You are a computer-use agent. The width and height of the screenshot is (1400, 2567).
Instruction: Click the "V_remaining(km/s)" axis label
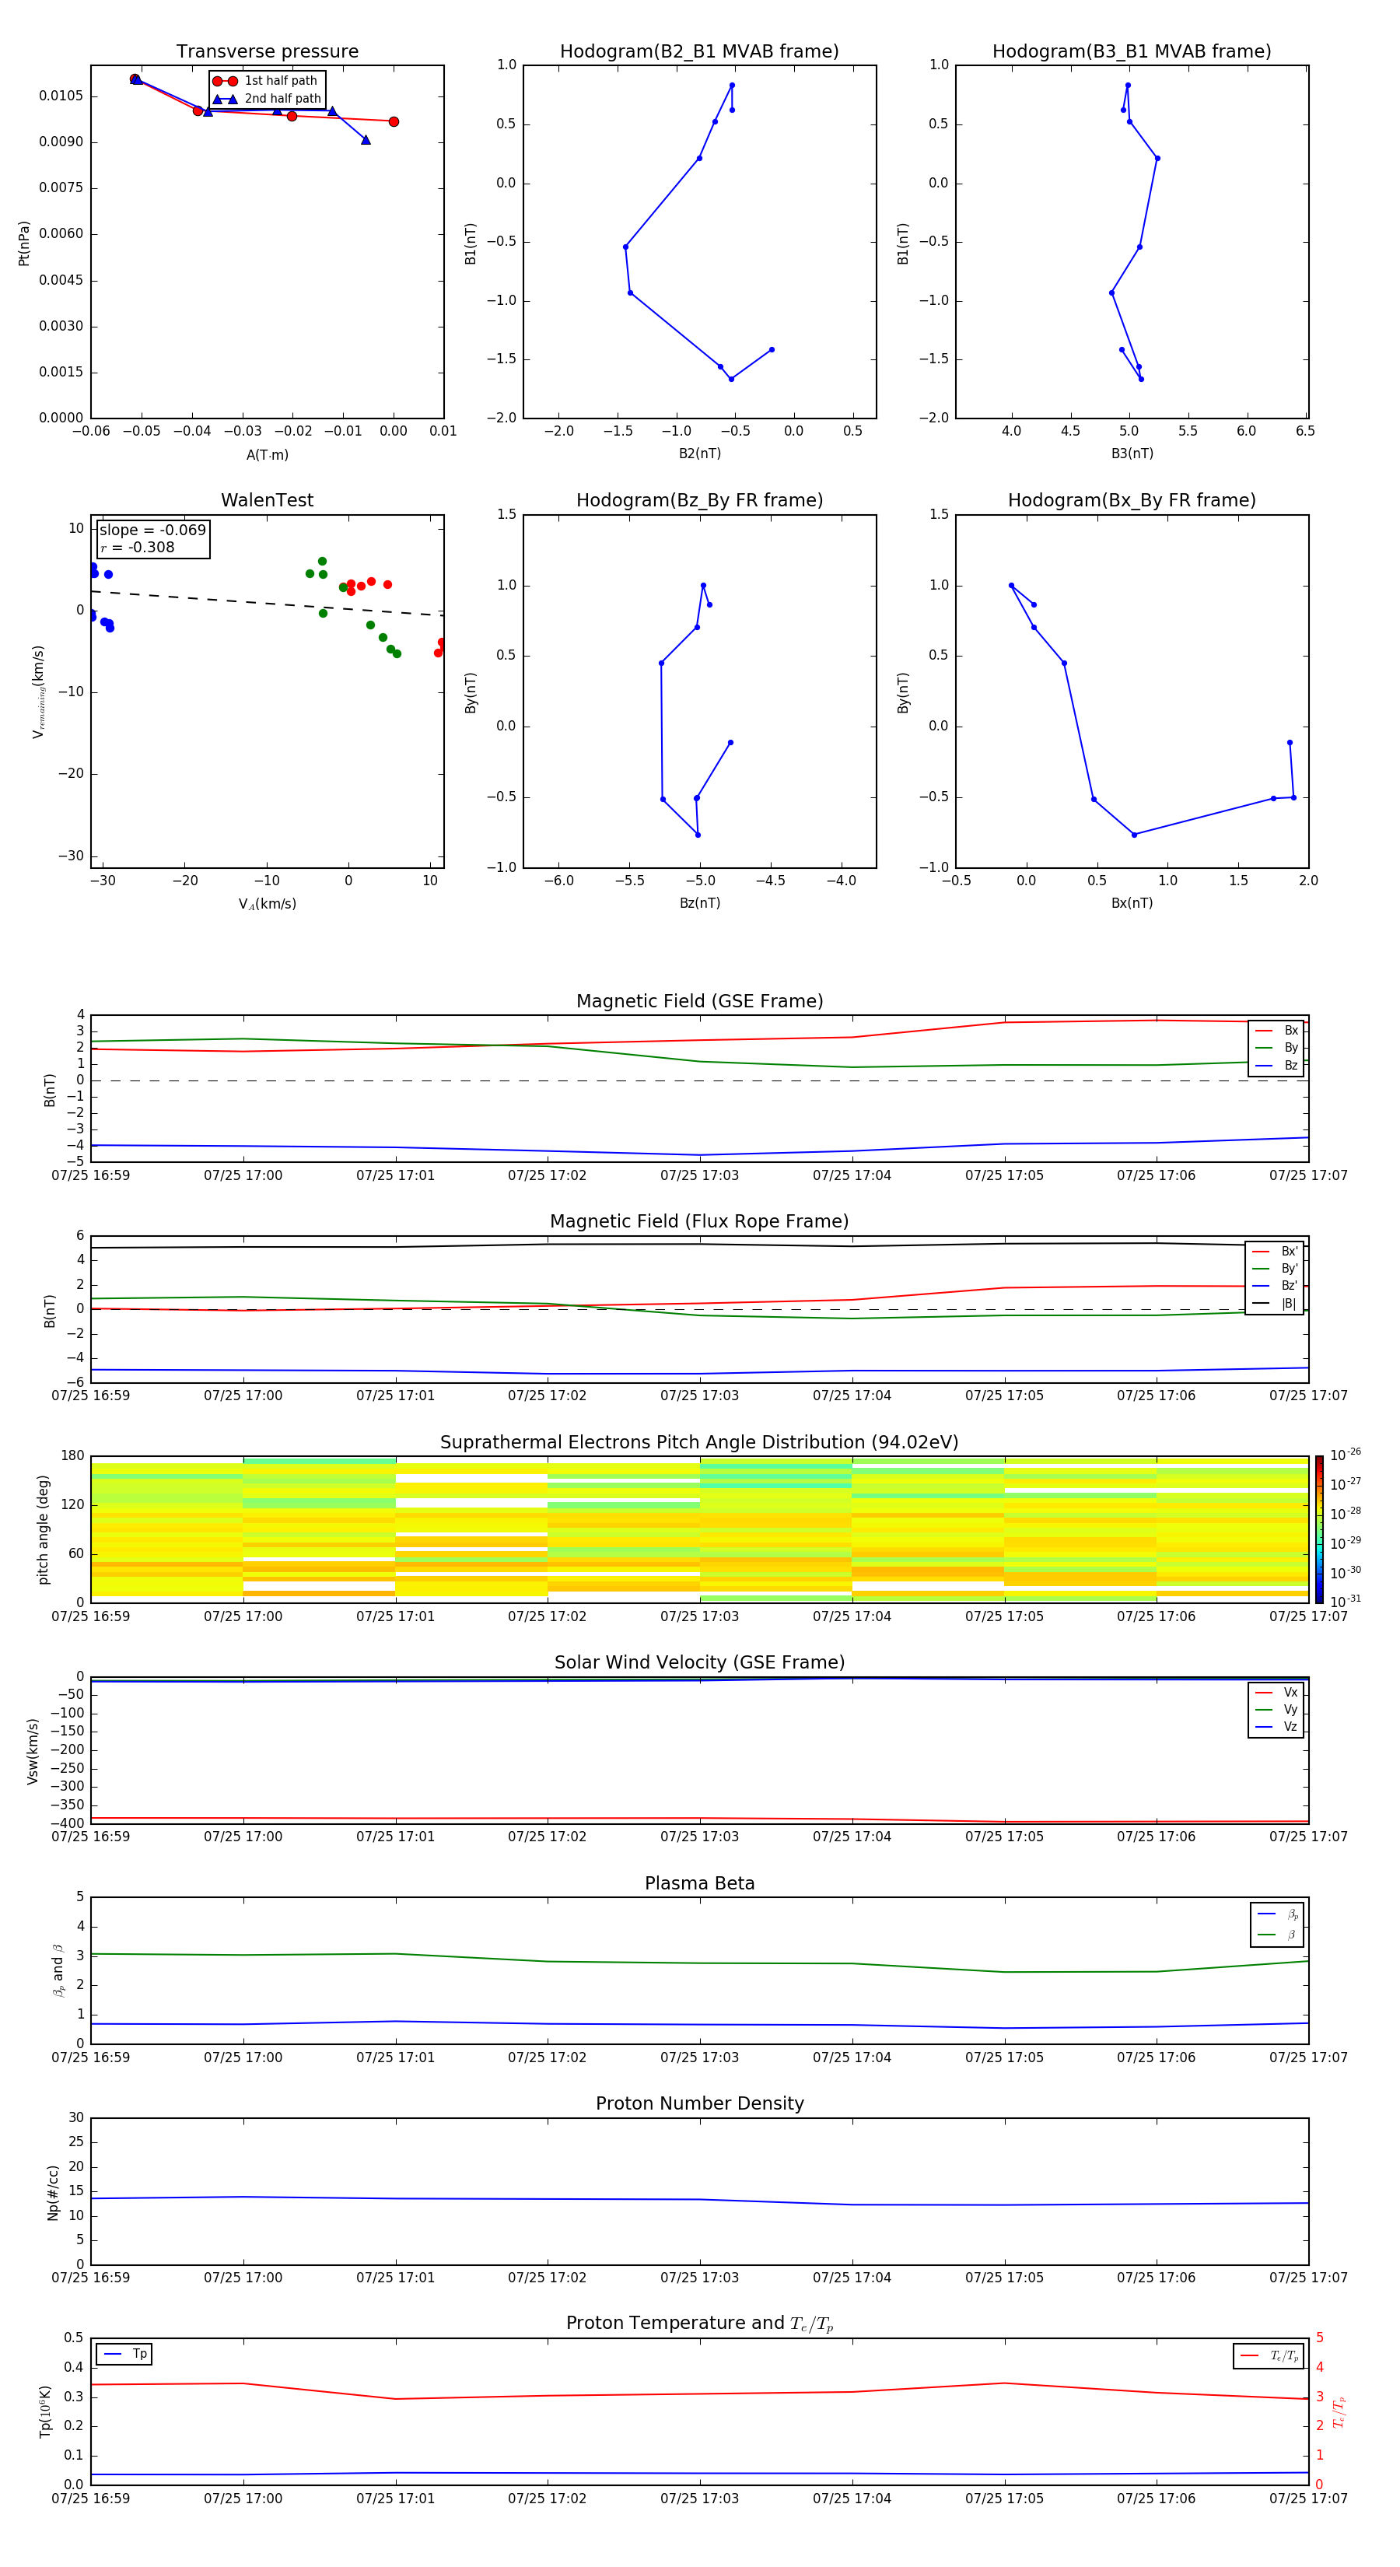pos(38,692)
